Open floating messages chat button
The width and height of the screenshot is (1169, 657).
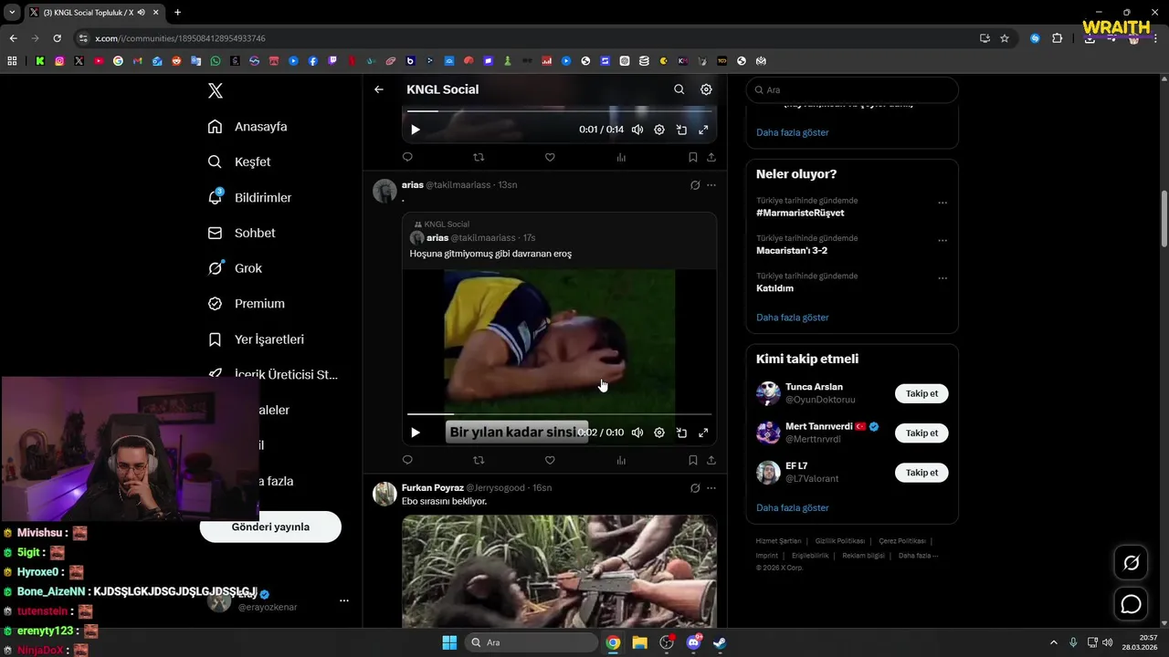coord(1131,604)
